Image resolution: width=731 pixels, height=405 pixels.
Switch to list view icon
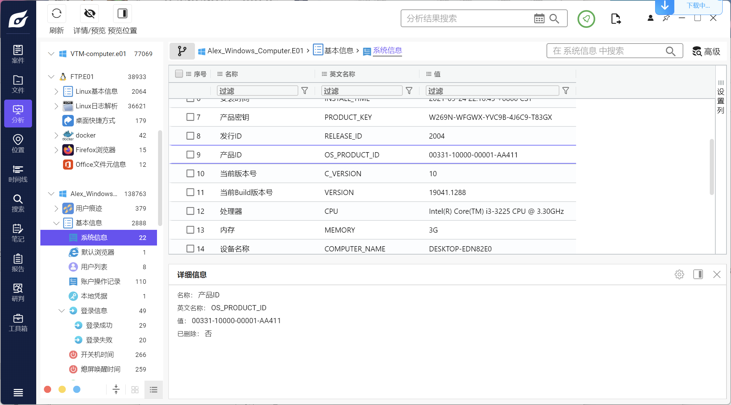(x=154, y=390)
